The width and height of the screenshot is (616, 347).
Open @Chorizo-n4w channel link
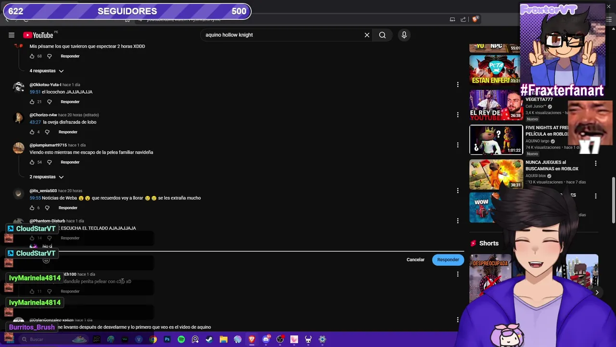pos(43,115)
